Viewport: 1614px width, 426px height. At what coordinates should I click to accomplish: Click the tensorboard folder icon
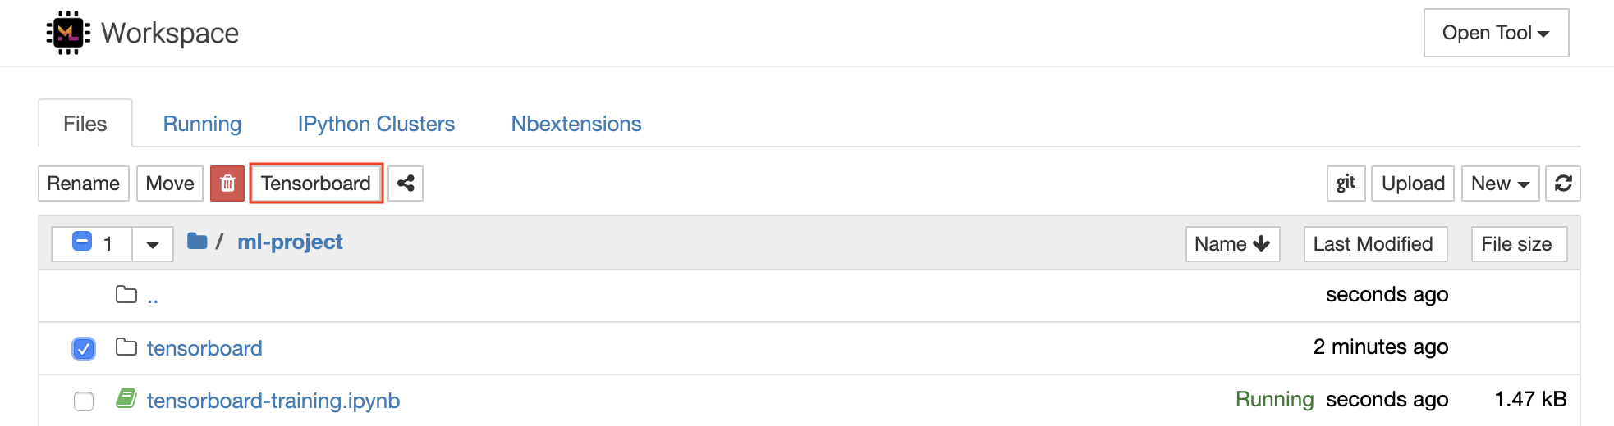click(126, 347)
